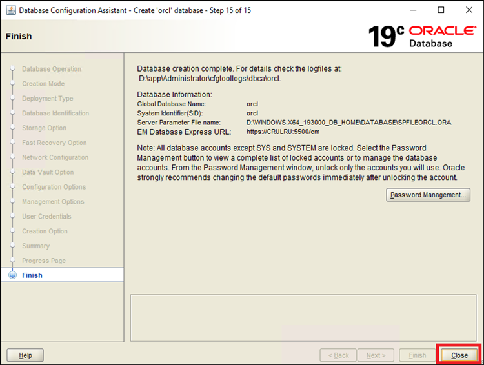Select the Database Identification step

(55, 113)
